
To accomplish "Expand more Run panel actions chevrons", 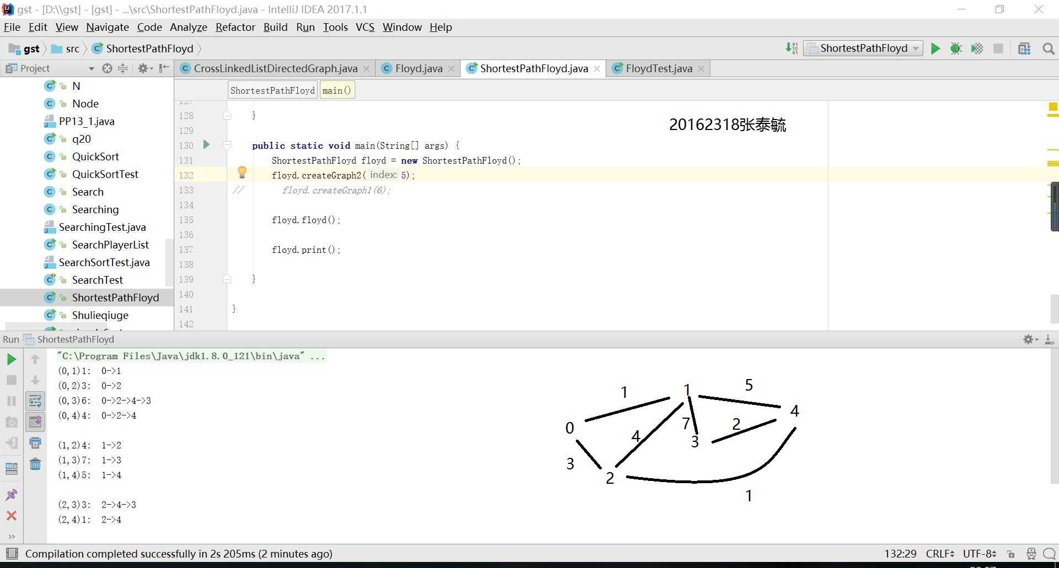I will point(11,536).
